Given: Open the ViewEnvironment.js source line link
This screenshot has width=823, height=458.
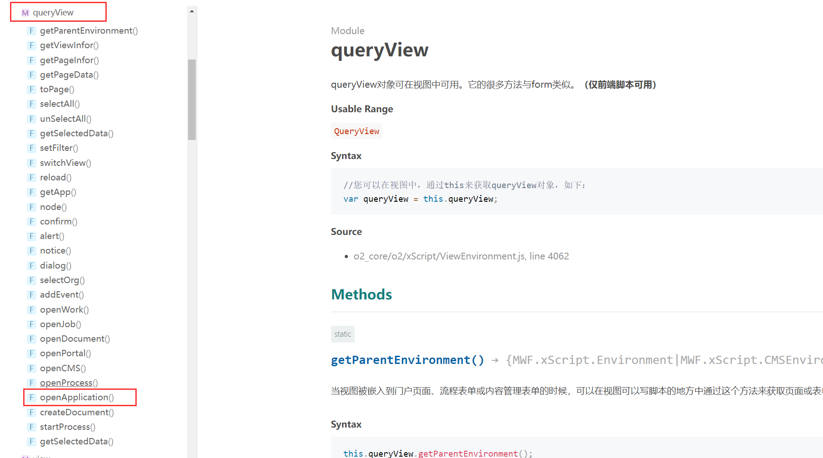Looking at the screenshot, I should click(x=461, y=256).
